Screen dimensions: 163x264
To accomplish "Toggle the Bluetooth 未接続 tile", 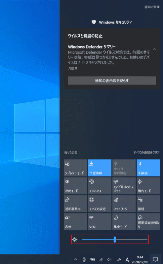I will click(148, 168).
